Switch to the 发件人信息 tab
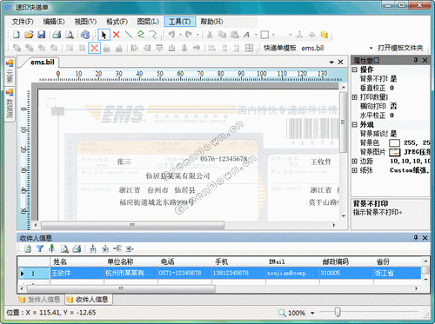 [40, 300]
